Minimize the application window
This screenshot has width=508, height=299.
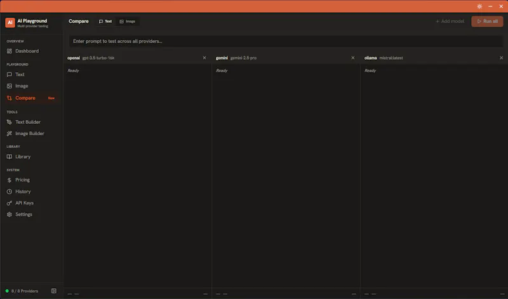[490, 6]
